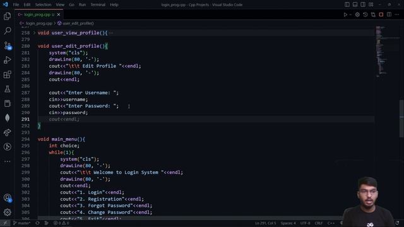Click the VS Code logo in title bar
The width and height of the screenshot is (404, 227).
point(6,4)
